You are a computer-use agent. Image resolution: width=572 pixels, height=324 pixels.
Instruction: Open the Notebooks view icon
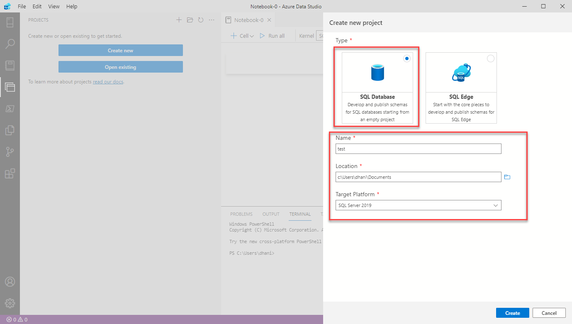point(10,65)
